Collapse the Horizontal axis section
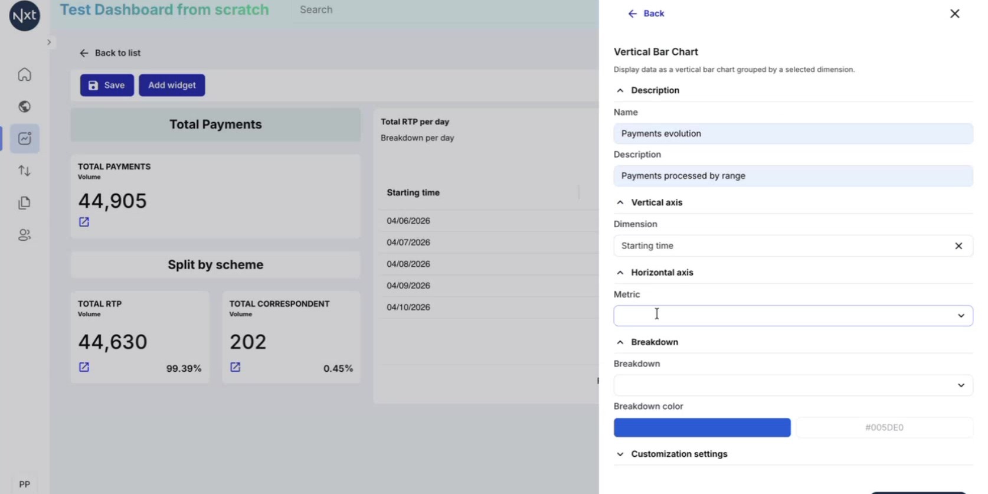 [x=620, y=273]
